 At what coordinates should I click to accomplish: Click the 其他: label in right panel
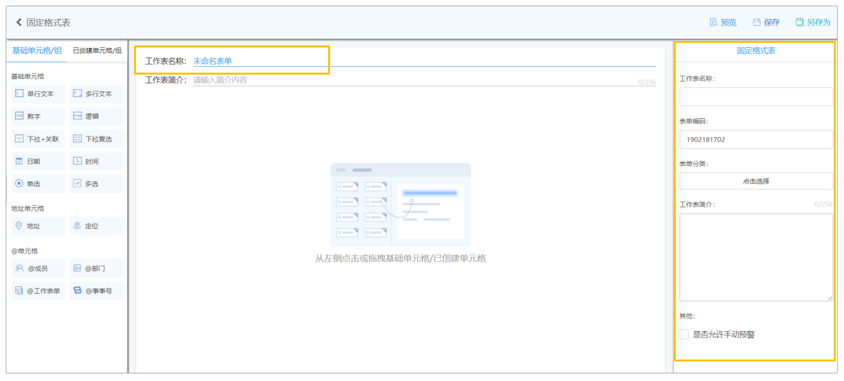(x=687, y=316)
